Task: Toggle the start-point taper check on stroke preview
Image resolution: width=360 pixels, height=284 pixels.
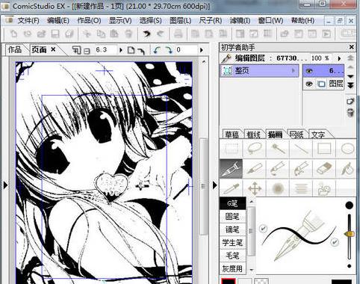Action: coord(263,228)
